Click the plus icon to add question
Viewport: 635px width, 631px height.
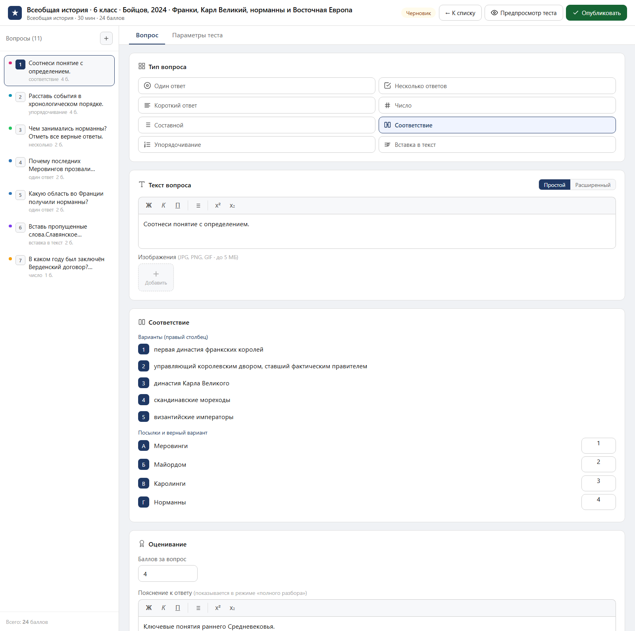point(106,38)
